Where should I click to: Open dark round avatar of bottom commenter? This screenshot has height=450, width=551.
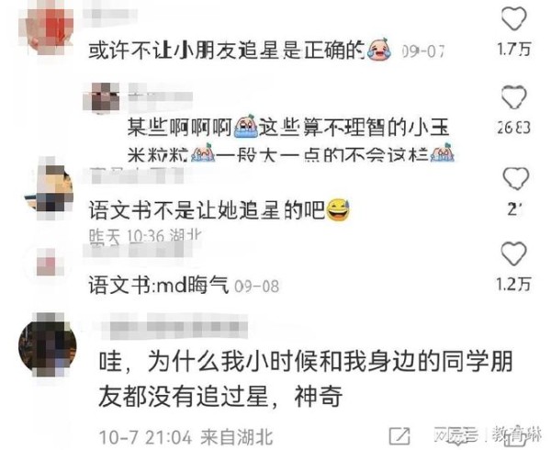coord(48,345)
